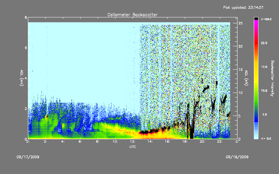Click the 4: hour tick label

point(63,142)
